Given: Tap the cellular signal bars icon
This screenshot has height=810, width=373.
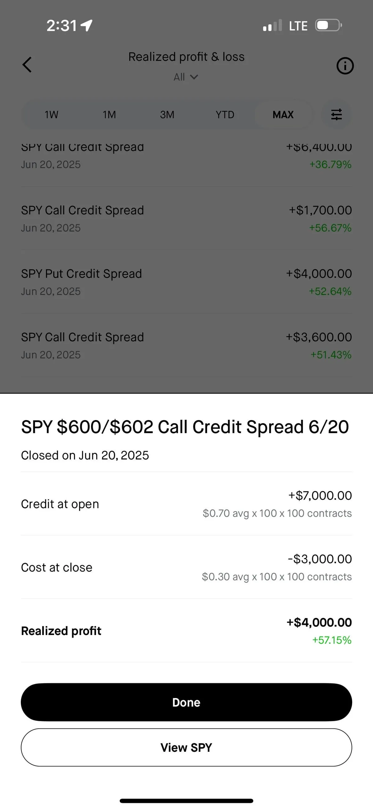Looking at the screenshot, I should [x=272, y=26].
